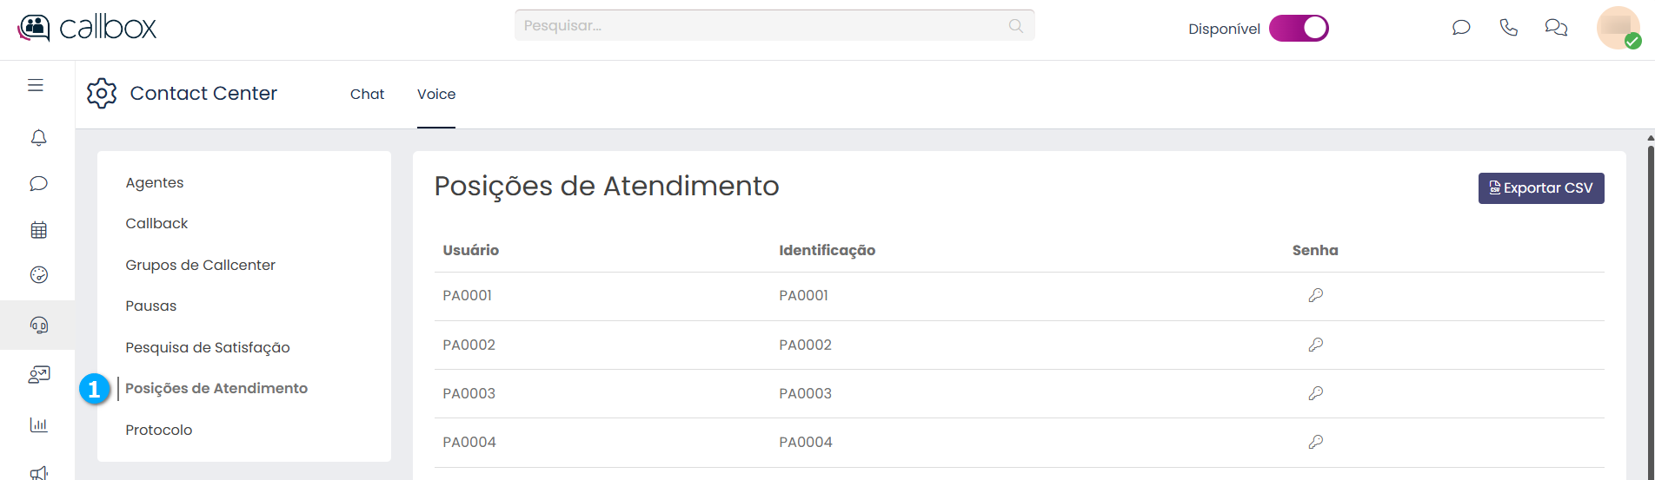Select the Voice tab
Screen dimensions: 1655x480
click(436, 94)
